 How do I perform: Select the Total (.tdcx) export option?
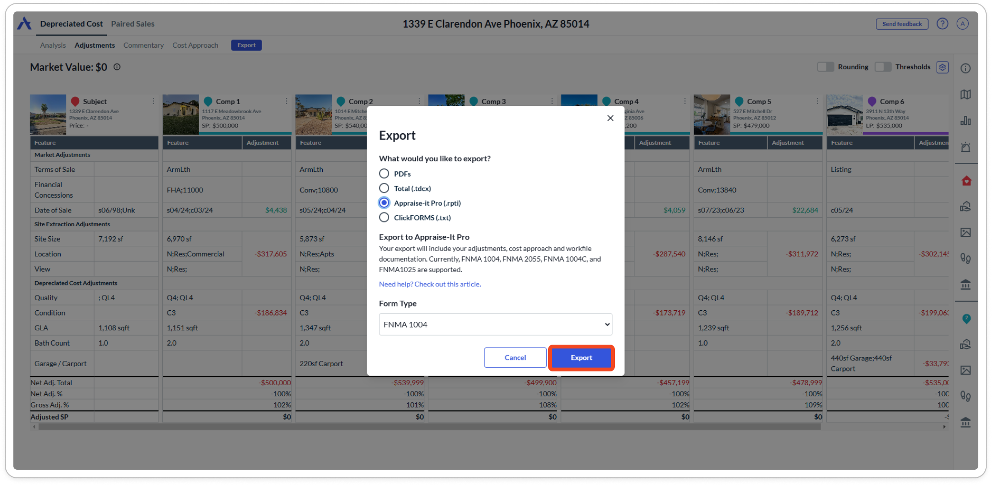pyautogui.click(x=384, y=188)
